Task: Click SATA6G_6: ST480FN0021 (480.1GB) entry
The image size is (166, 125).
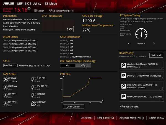Action: pos(76,57)
